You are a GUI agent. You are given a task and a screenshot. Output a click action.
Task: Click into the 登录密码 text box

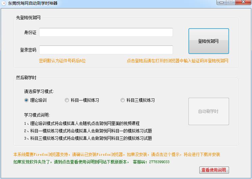(106, 50)
